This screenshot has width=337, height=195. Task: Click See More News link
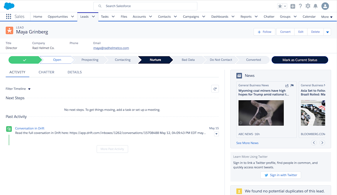pos(247,143)
